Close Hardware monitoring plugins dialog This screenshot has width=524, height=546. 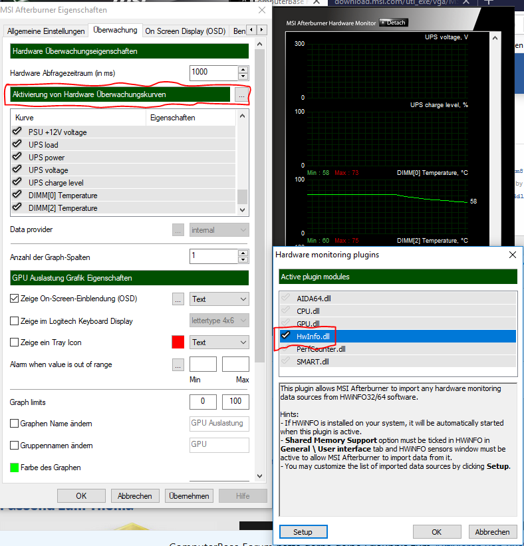[513, 255]
